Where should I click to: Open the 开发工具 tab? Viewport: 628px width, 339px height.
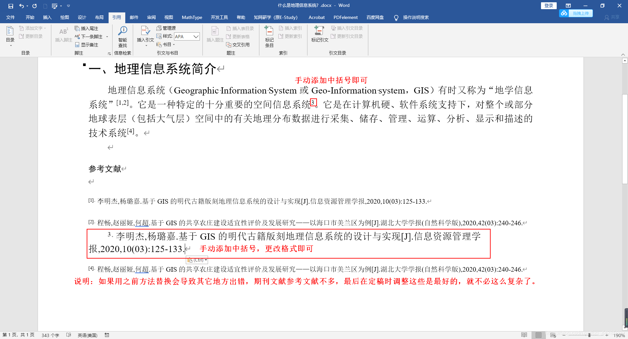[219, 17]
